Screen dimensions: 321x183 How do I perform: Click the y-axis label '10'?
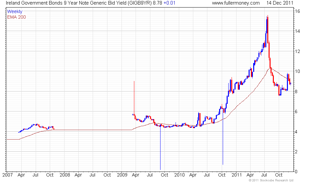pos(297,71)
